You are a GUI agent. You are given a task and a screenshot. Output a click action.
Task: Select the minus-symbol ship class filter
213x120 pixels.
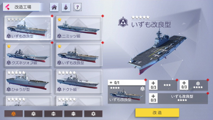click(73, 114)
